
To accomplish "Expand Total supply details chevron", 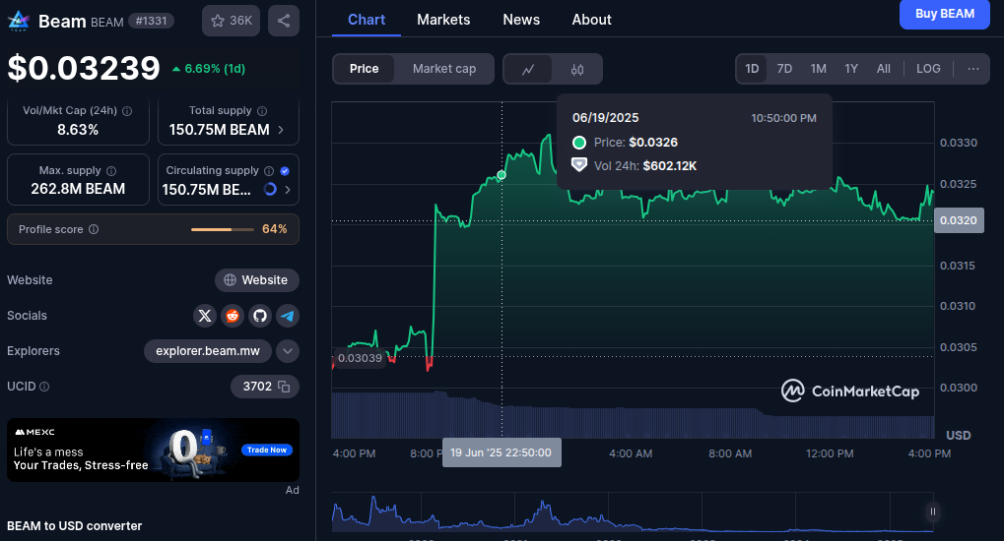I will 281,130.
